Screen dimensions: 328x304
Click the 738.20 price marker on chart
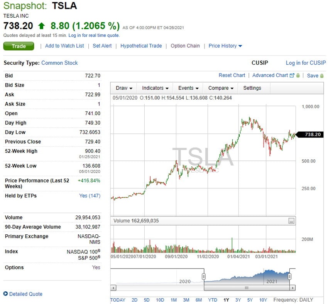tap(310, 134)
